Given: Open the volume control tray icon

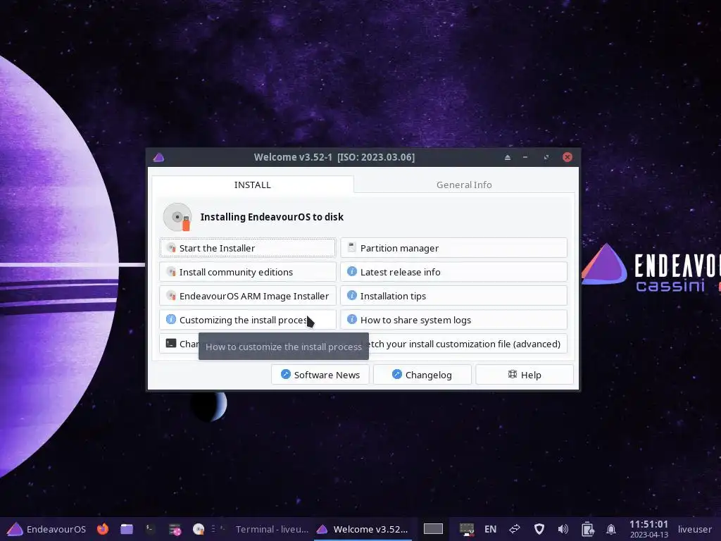Looking at the screenshot, I should point(563,529).
